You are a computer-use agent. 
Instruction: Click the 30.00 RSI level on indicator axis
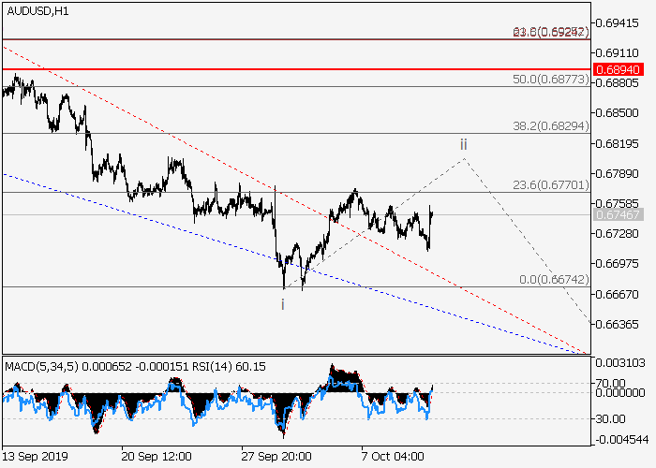click(613, 417)
